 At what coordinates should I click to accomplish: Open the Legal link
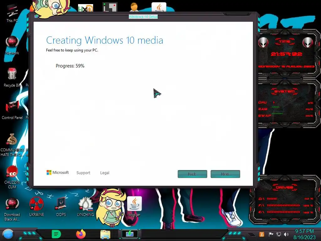[x=105, y=173]
